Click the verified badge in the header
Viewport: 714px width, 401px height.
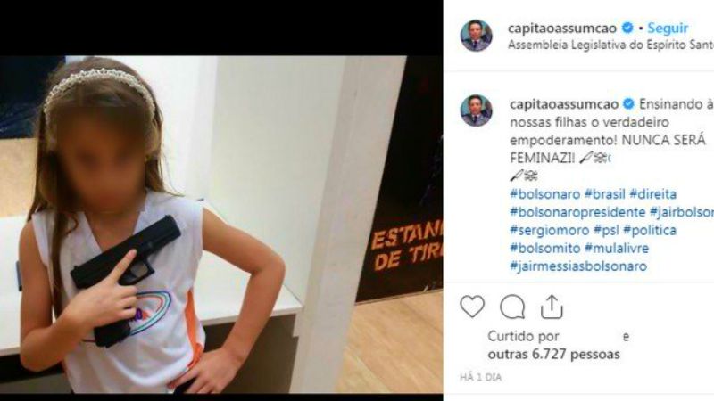[x=628, y=28]
